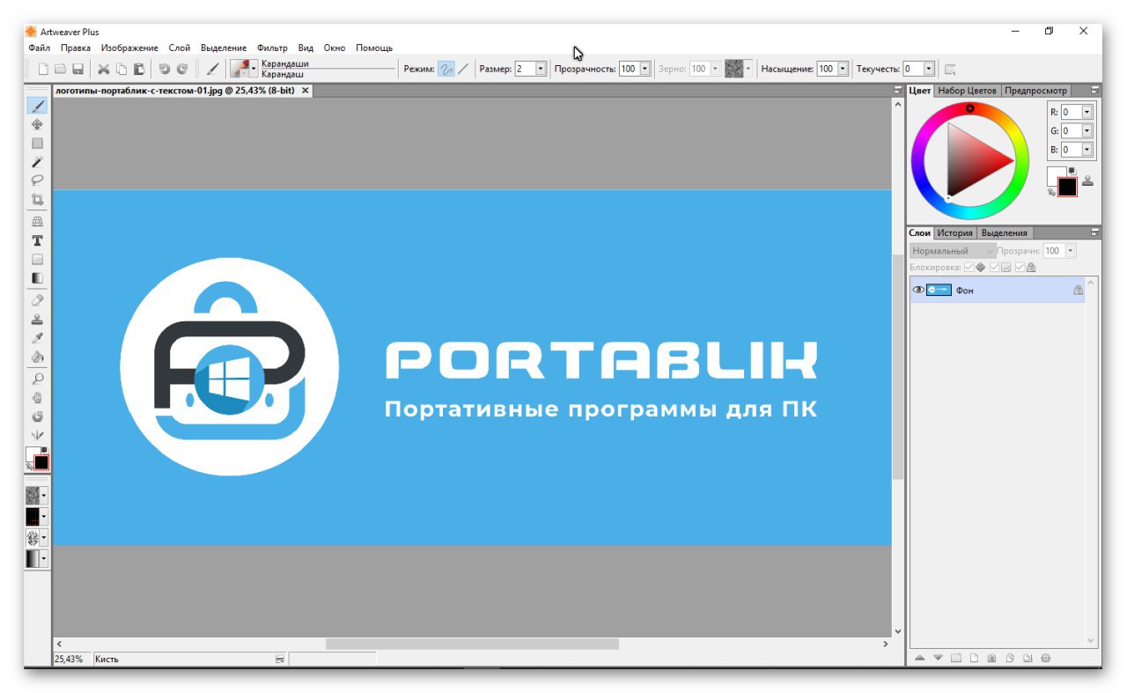Select the Mirror painting tool
Screen dimensions: 1127x693
[37, 435]
